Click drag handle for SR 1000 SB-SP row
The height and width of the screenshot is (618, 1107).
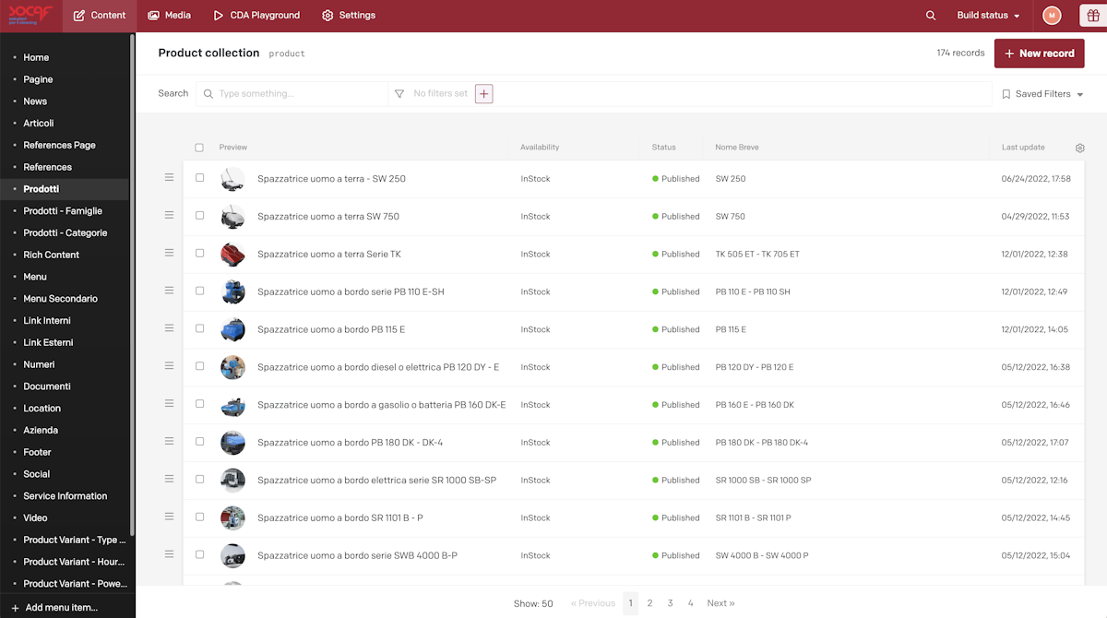[x=169, y=479]
